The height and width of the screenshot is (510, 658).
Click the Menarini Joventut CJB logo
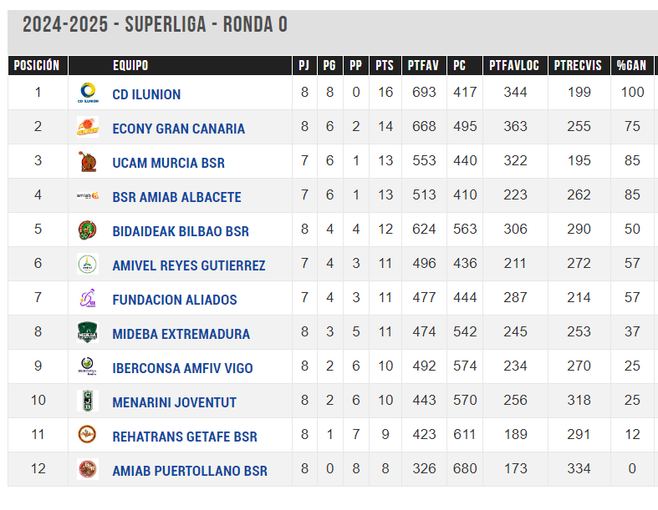(x=88, y=401)
